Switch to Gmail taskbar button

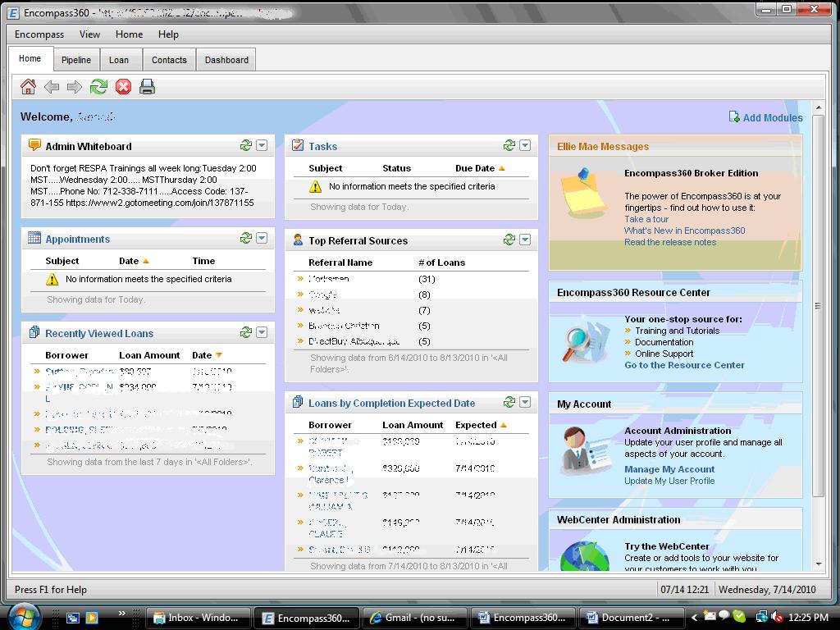(414, 618)
